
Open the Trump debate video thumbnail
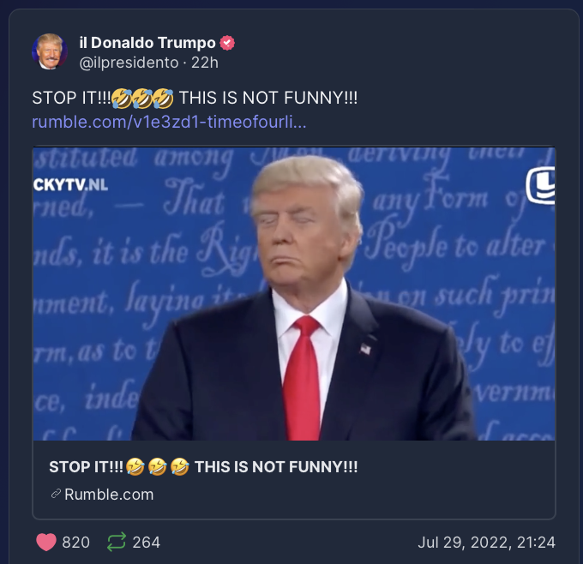point(294,294)
